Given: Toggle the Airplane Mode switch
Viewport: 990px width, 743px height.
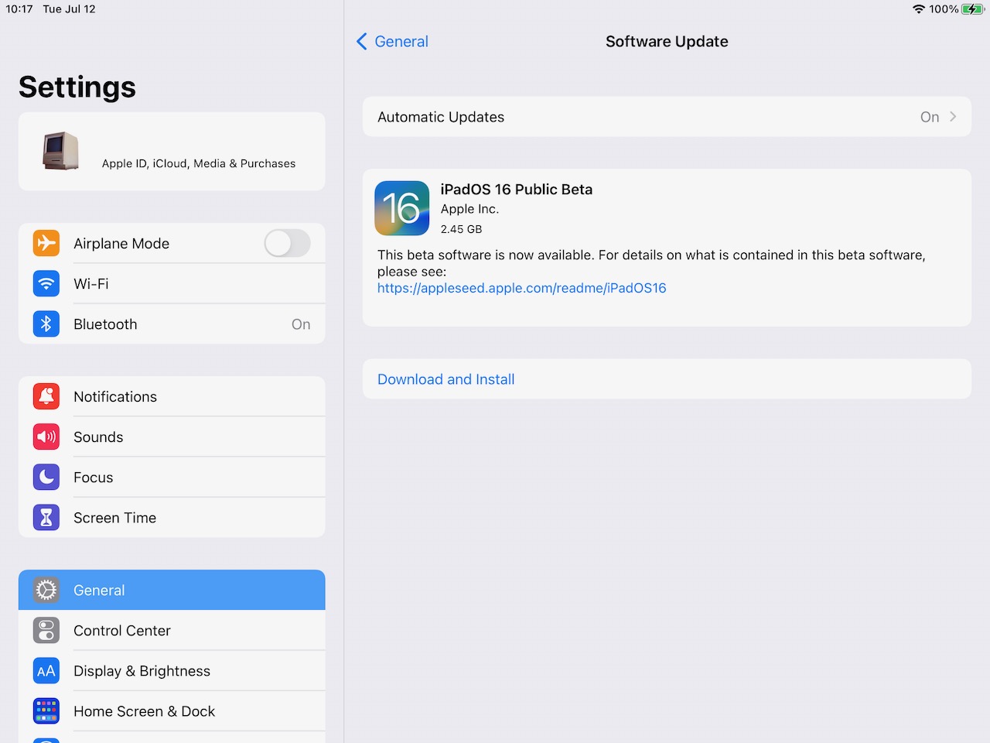Looking at the screenshot, I should 287,243.
